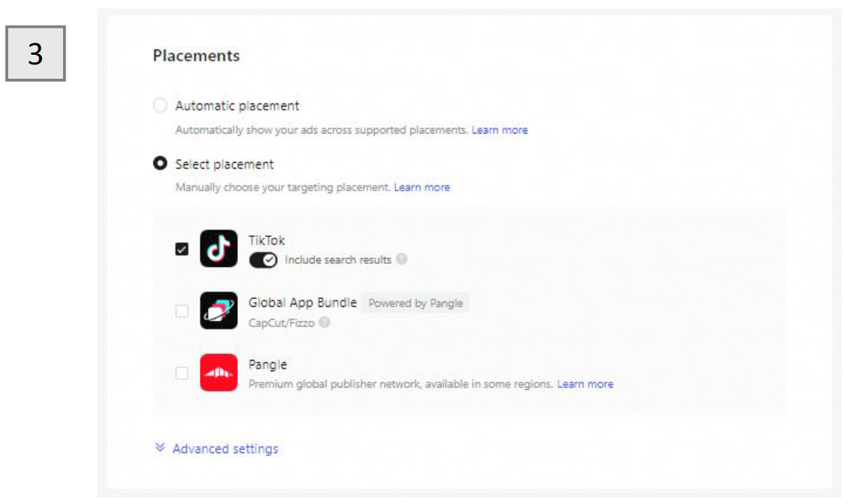This screenshot has width=850, height=504.
Task: Click the Placements section heading
Action: [x=196, y=56]
